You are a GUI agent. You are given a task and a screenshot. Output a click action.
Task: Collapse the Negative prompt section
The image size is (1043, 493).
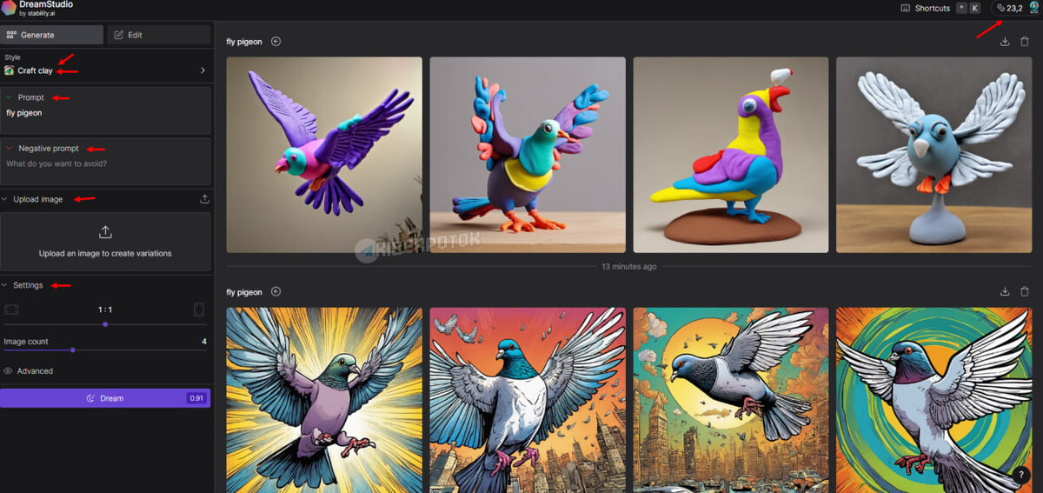click(x=9, y=149)
